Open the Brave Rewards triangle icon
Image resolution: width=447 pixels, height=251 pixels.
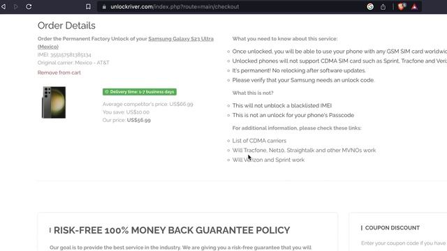pyautogui.click(x=414, y=6)
